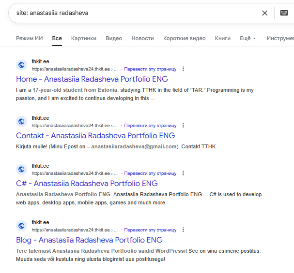Open the Короткие видео tab

click(x=184, y=38)
